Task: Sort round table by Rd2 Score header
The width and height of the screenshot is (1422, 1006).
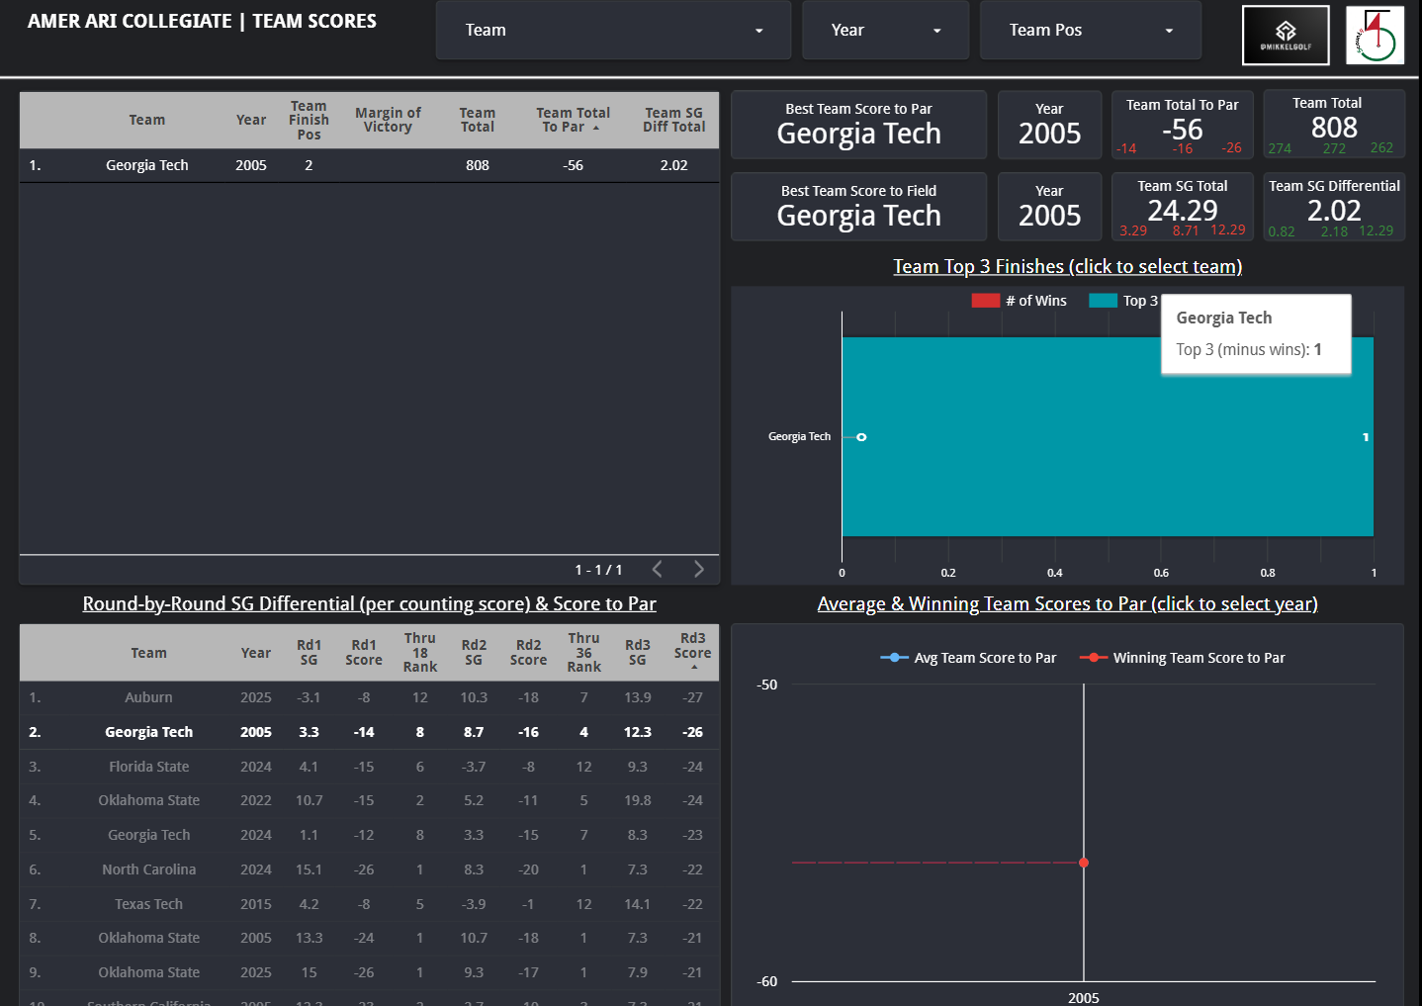Action: click(528, 652)
